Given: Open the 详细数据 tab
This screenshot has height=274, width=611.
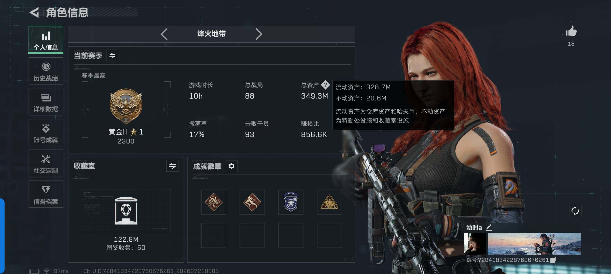Looking at the screenshot, I should [x=46, y=102].
